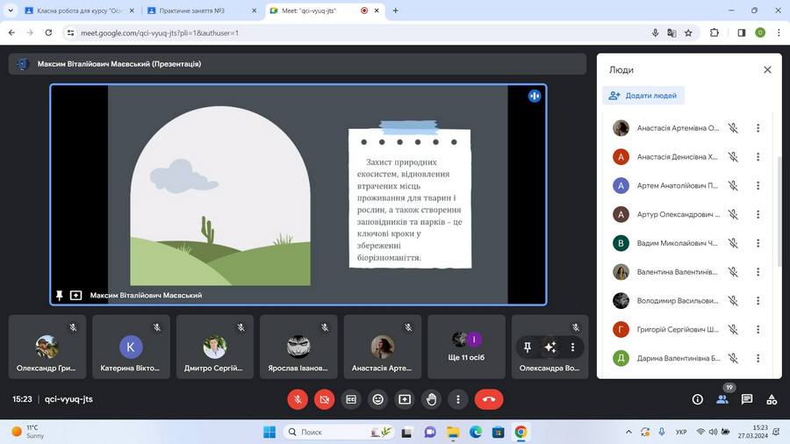Open Windows Start menu
Viewport: 790px width, 444px height.
(x=269, y=432)
